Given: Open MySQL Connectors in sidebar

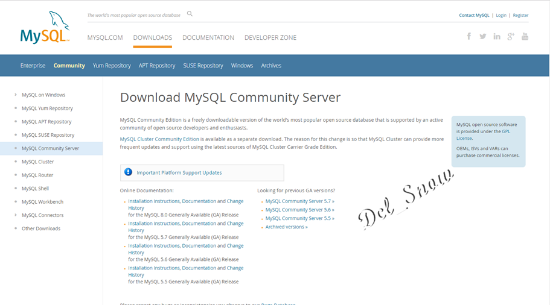Looking at the screenshot, I should pos(43,215).
